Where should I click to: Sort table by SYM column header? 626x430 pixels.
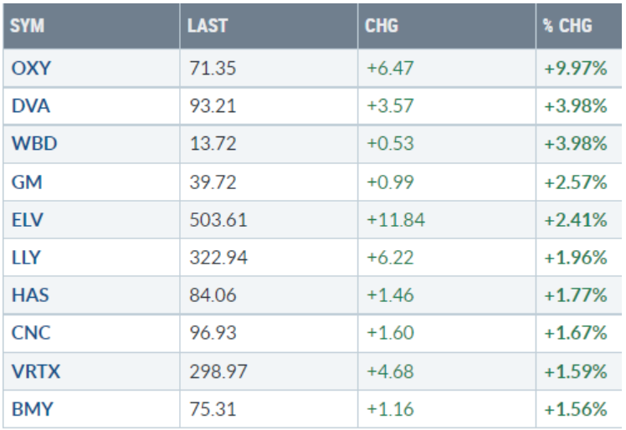(x=28, y=26)
